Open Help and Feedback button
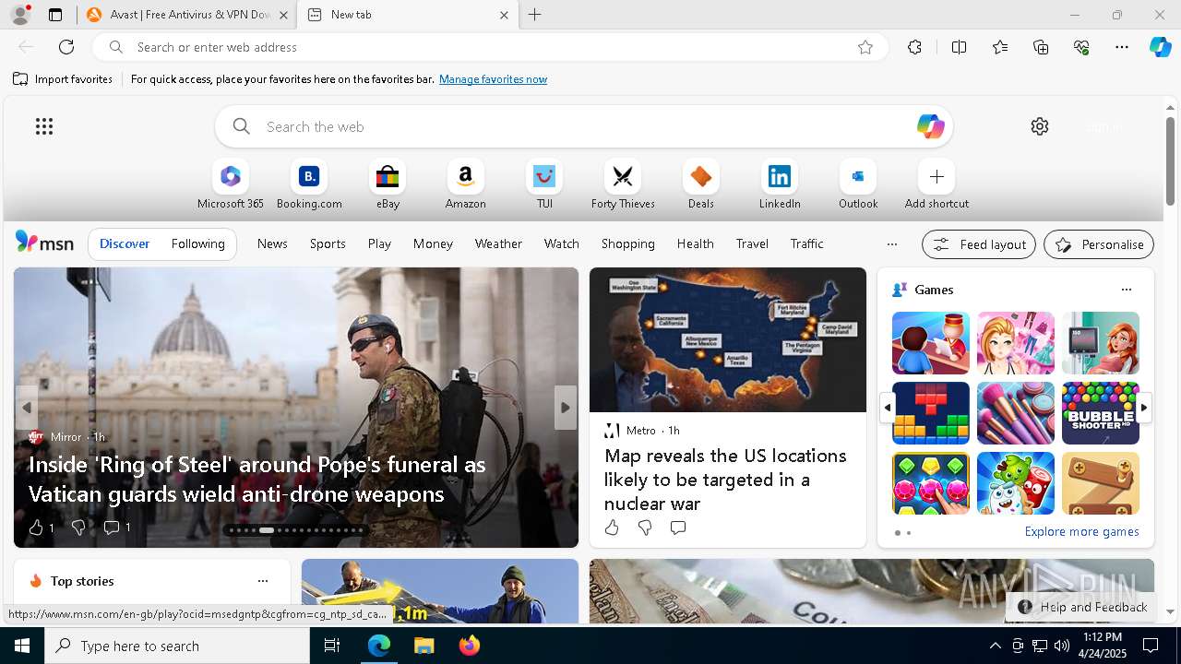The width and height of the screenshot is (1181, 664). pyautogui.click(x=1082, y=607)
